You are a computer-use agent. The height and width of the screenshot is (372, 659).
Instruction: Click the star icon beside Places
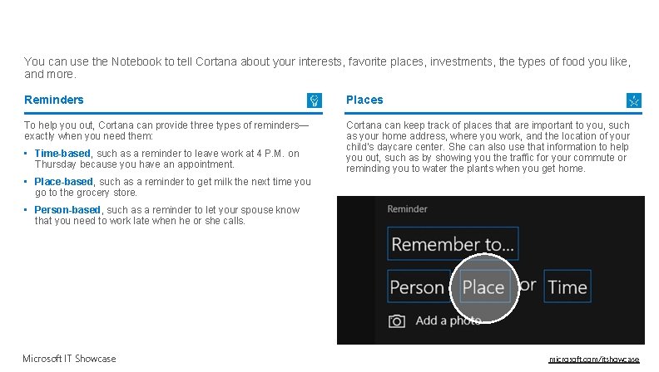tap(634, 100)
